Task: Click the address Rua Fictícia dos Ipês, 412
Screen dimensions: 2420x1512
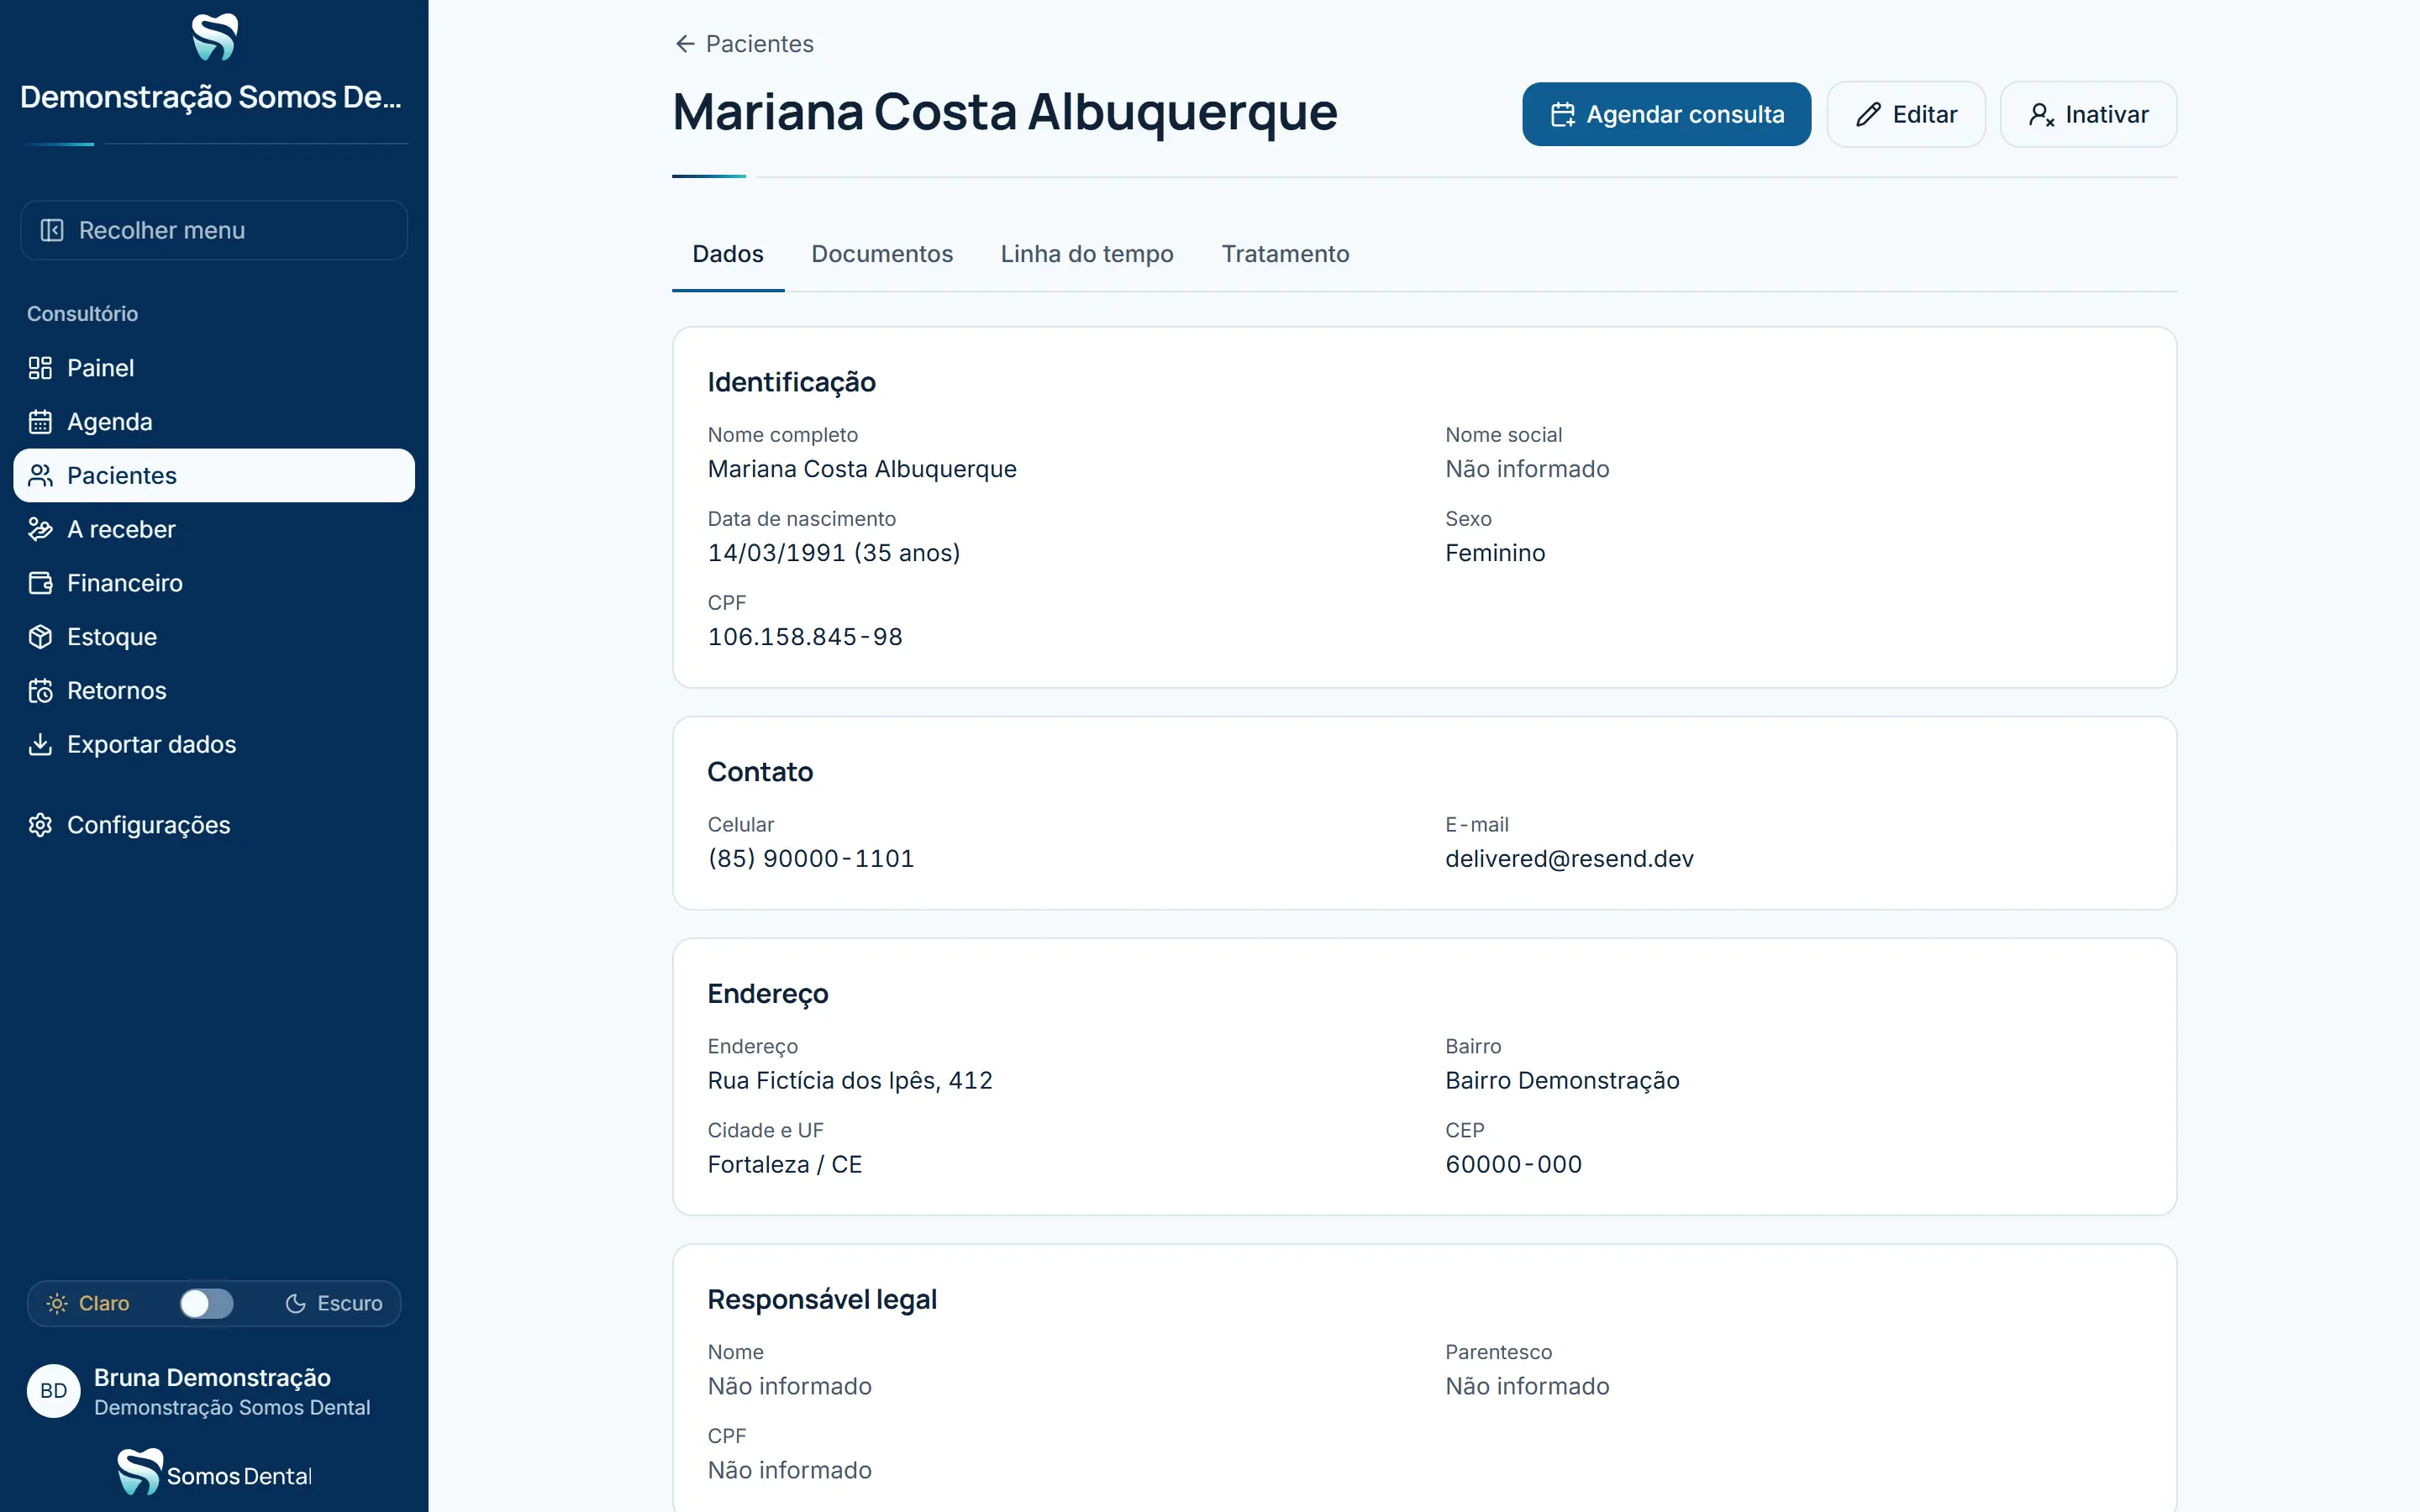Action: pos(850,1081)
